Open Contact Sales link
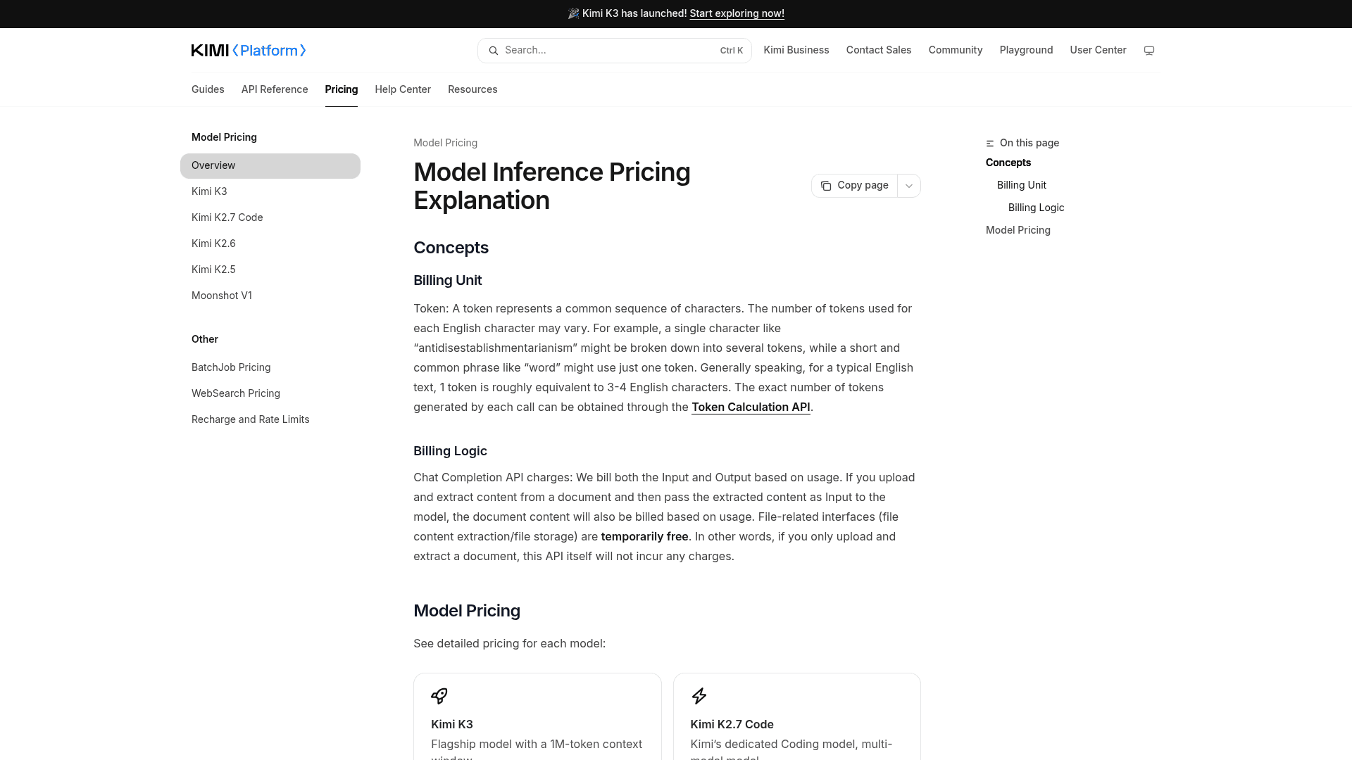Screen dimensions: 1352x760 879,50
